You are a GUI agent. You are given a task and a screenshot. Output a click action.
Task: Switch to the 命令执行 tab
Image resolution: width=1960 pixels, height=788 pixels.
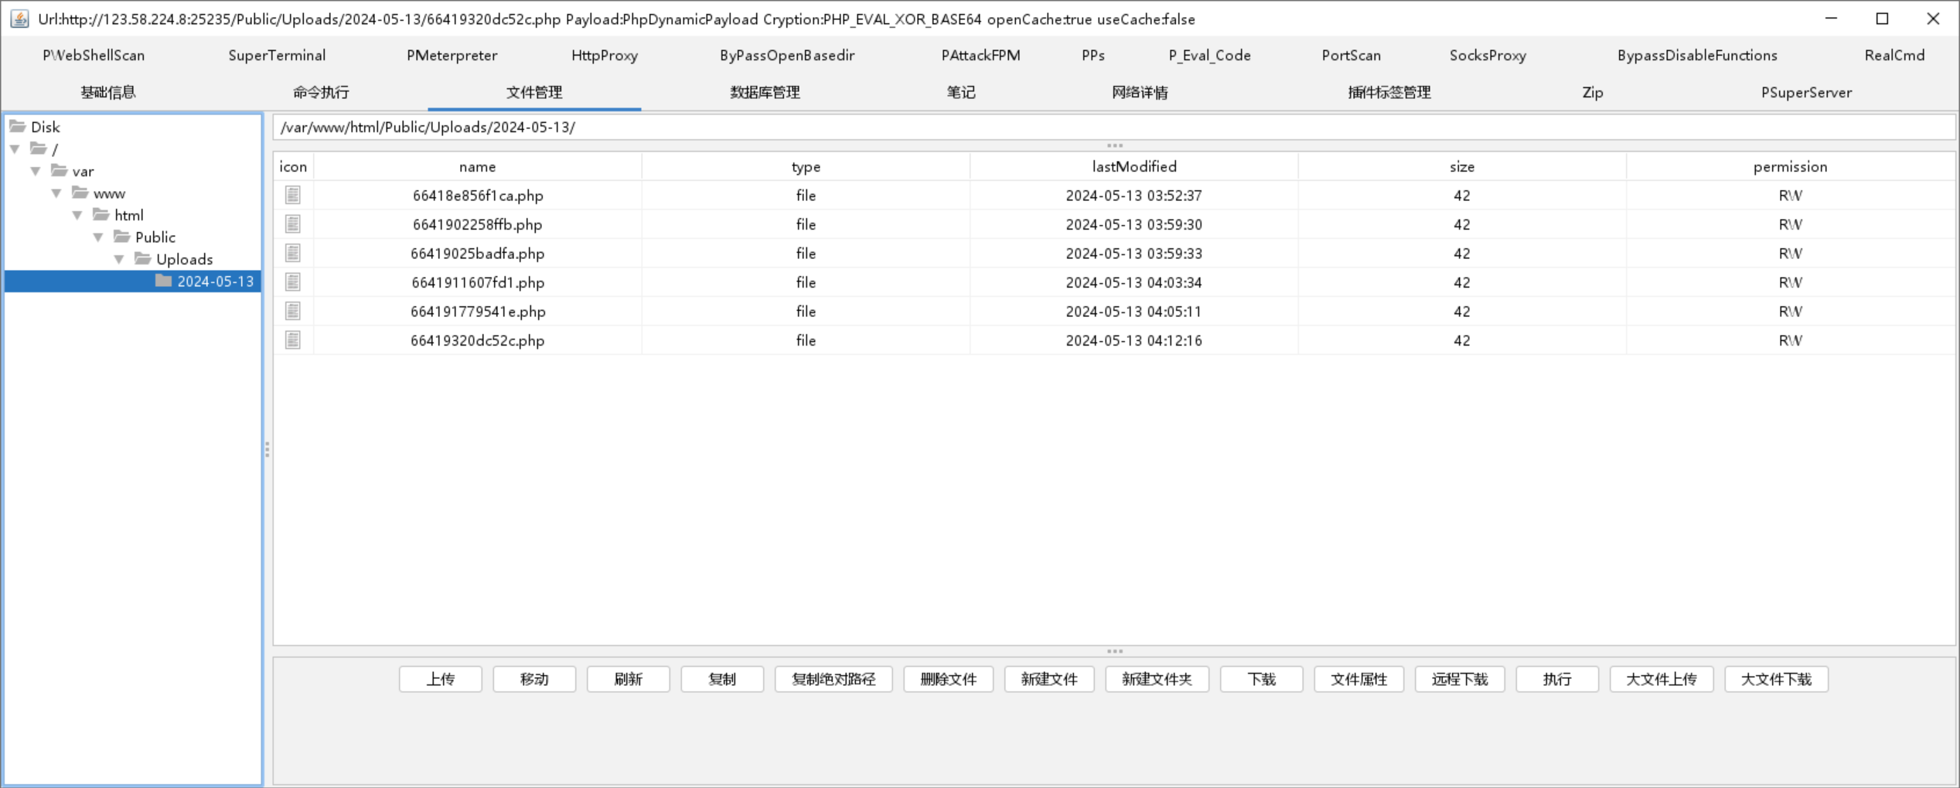tap(321, 92)
